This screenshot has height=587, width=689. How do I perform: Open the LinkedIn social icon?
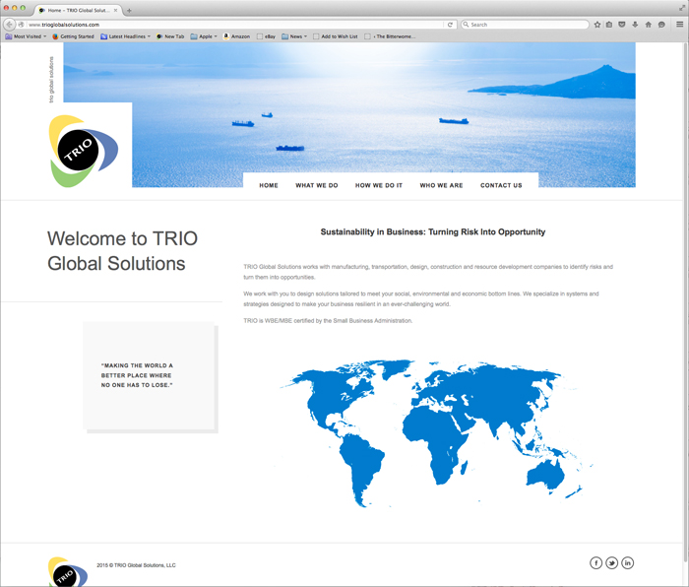627,562
